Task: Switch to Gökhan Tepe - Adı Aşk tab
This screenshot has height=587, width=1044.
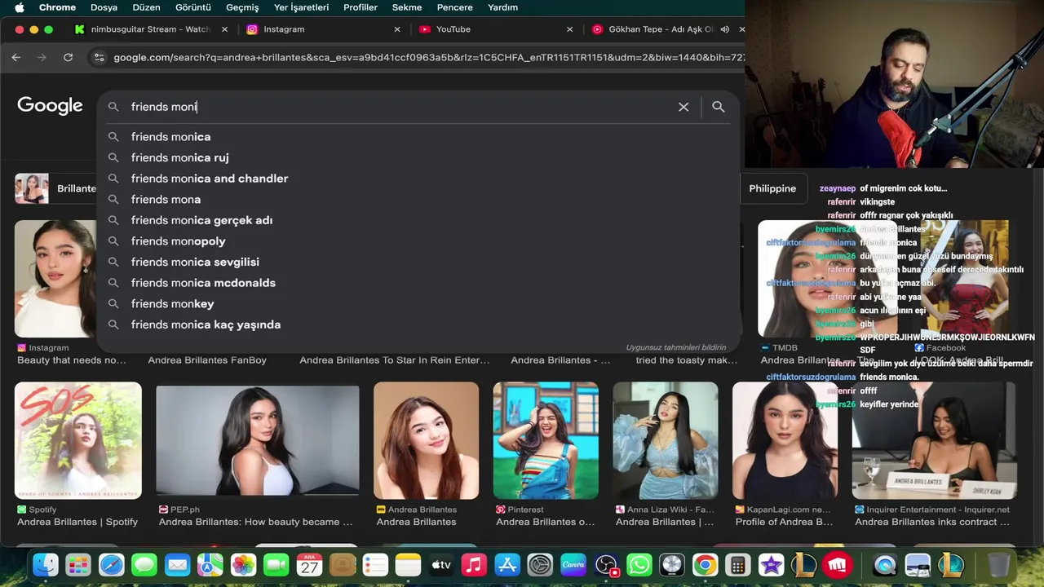Action: 661,29
